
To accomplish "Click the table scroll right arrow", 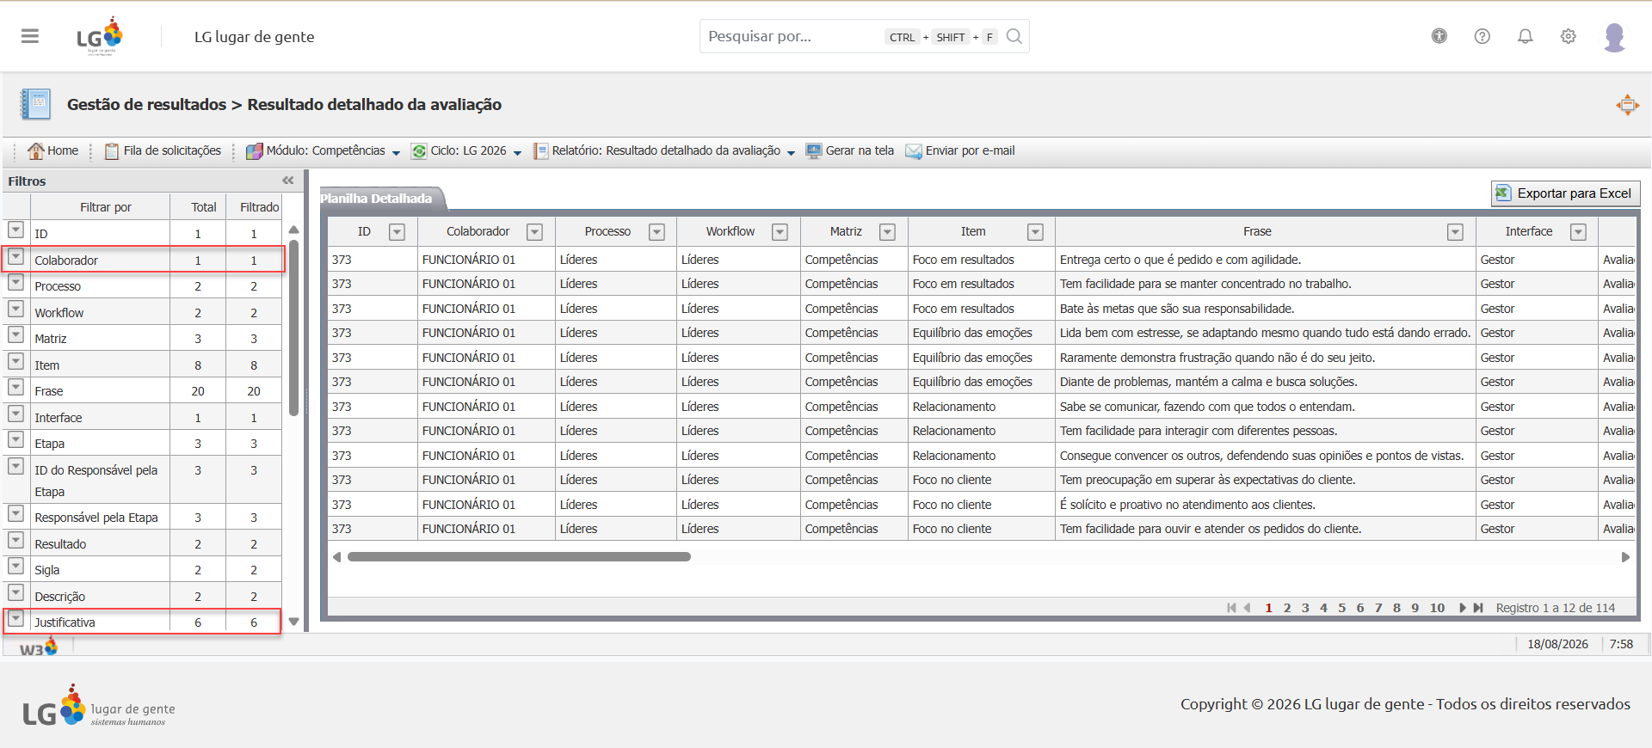I will pyautogui.click(x=1625, y=557).
